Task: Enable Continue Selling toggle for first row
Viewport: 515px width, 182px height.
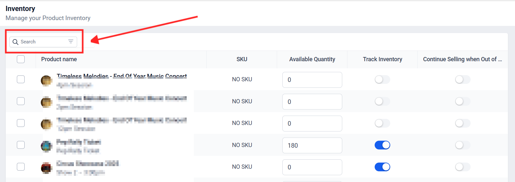Action: point(462,80)
